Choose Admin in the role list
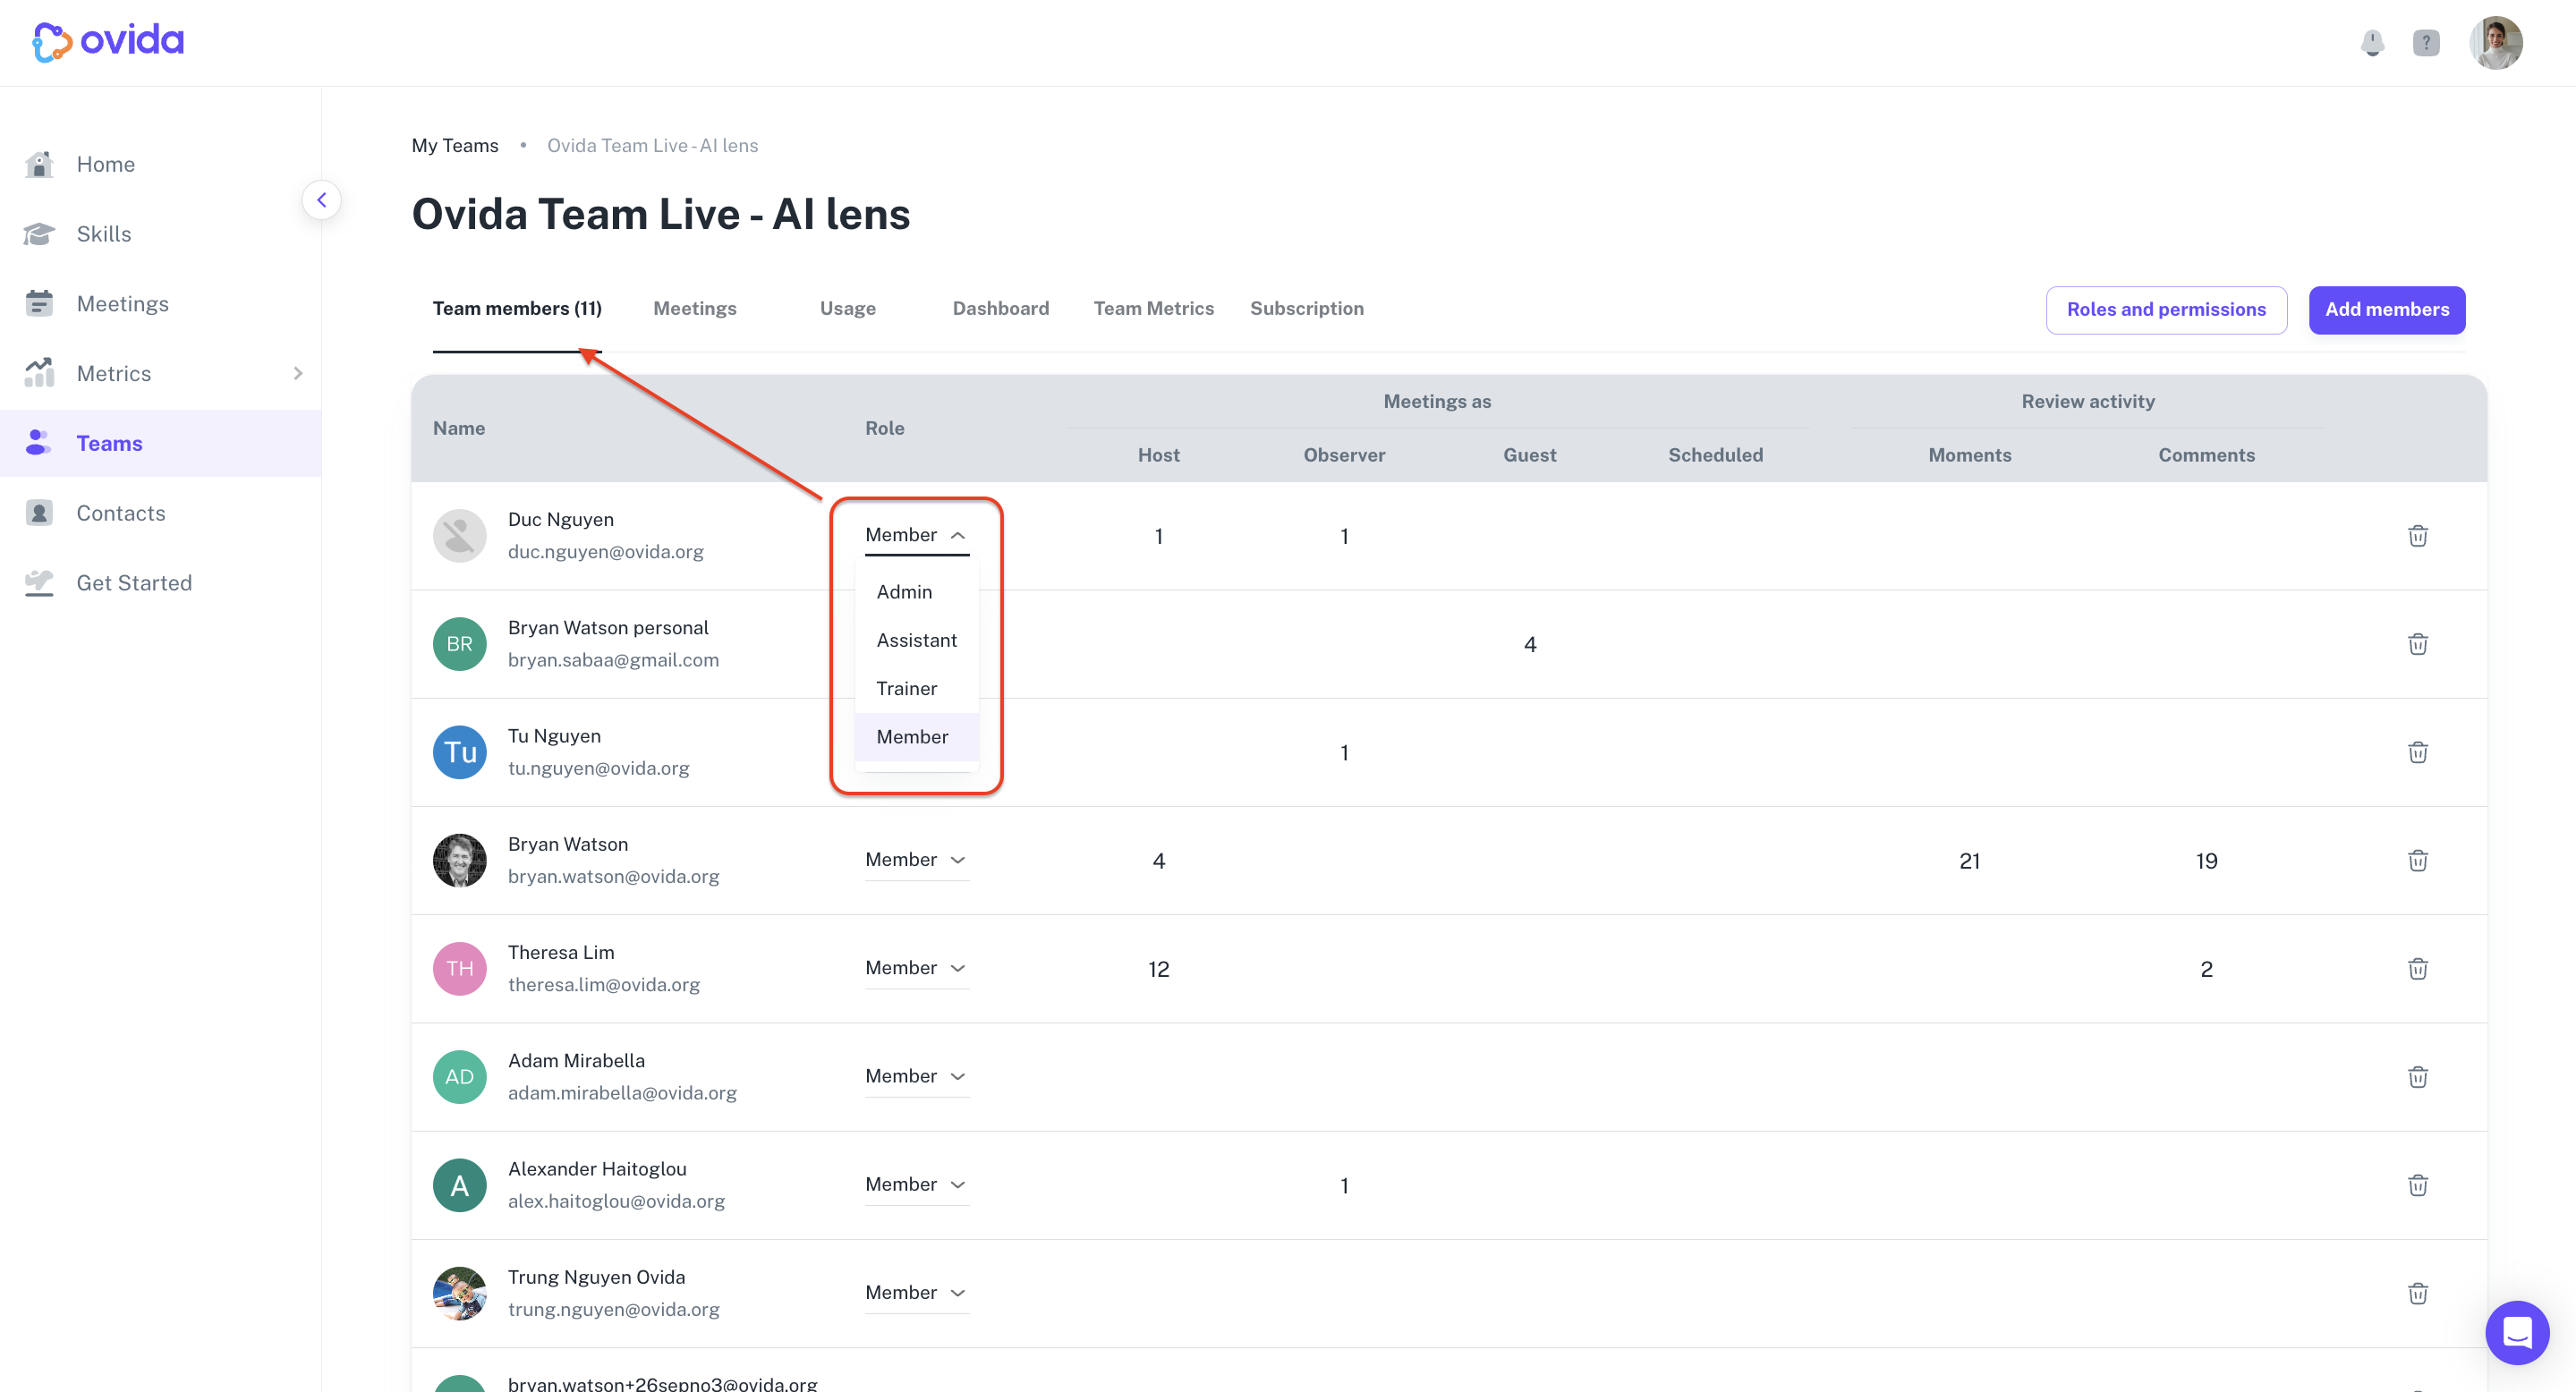2576x1392 pixels. click(917, 593)
